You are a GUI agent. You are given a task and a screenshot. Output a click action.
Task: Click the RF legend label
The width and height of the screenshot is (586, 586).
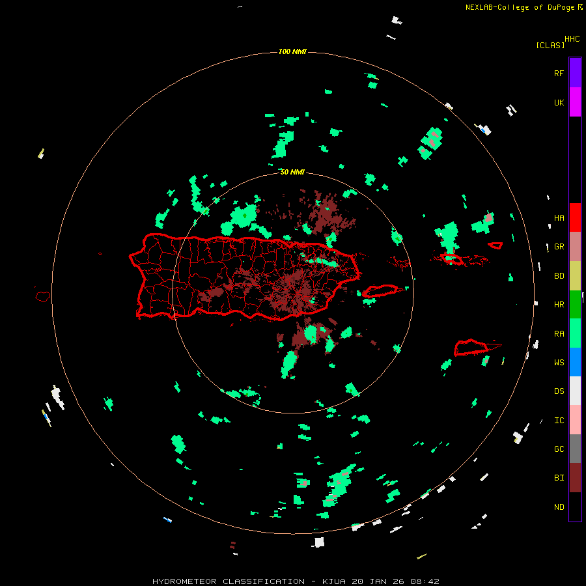(559, 73)
